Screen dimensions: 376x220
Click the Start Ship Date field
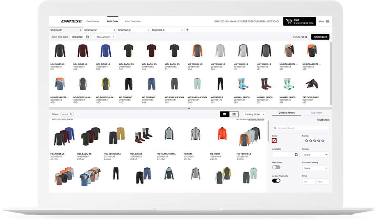(x=80, y=37)
